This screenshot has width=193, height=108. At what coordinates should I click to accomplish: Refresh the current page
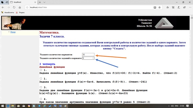click(14, 7)
